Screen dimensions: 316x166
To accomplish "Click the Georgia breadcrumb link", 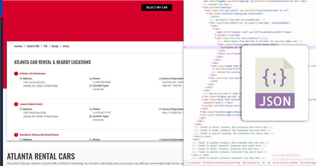I will coord(55,46).
